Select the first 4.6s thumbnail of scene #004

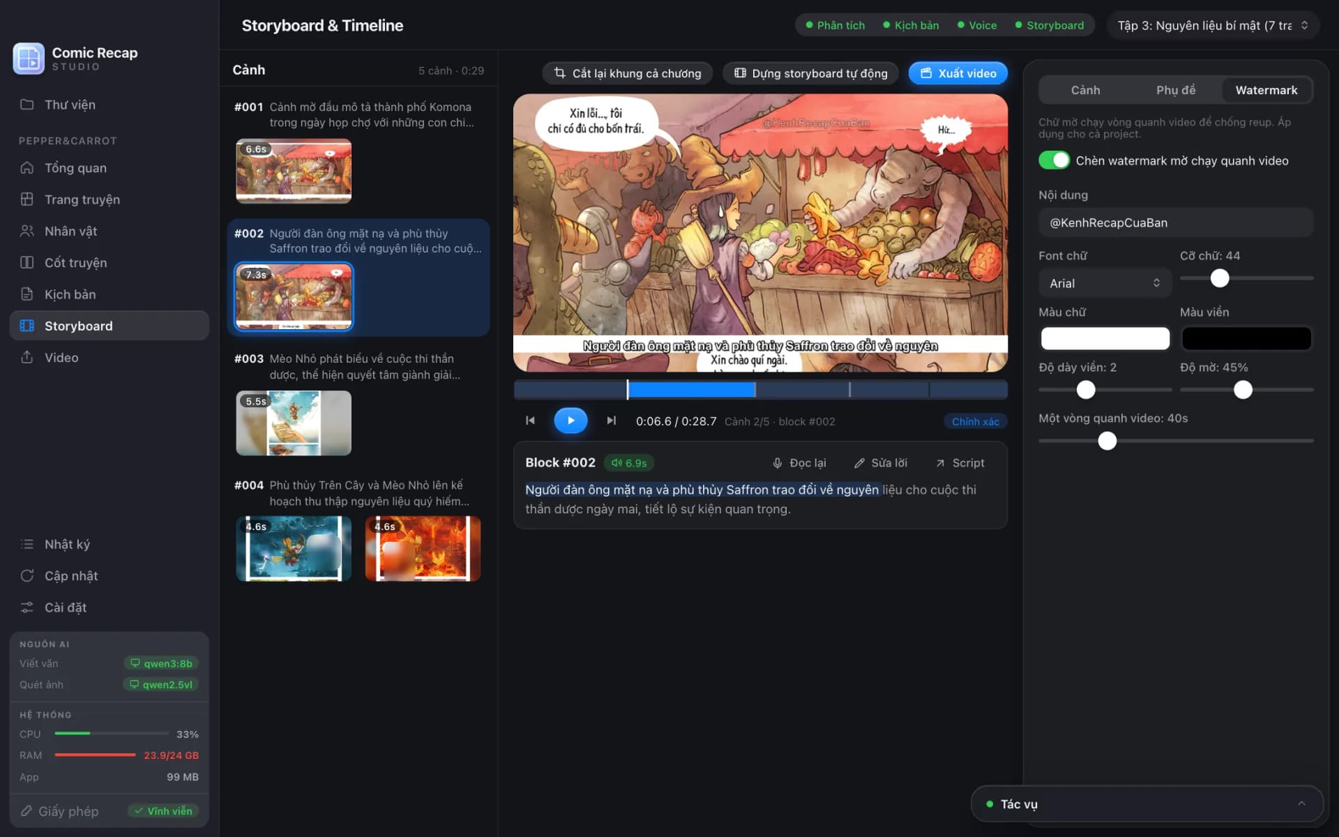tap(294, 548)
